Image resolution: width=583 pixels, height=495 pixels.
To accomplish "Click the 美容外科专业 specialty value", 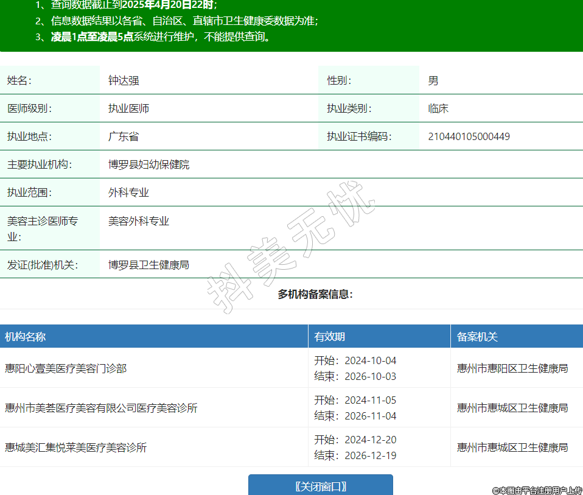I will pyautogui.click(x=139, y=221).
